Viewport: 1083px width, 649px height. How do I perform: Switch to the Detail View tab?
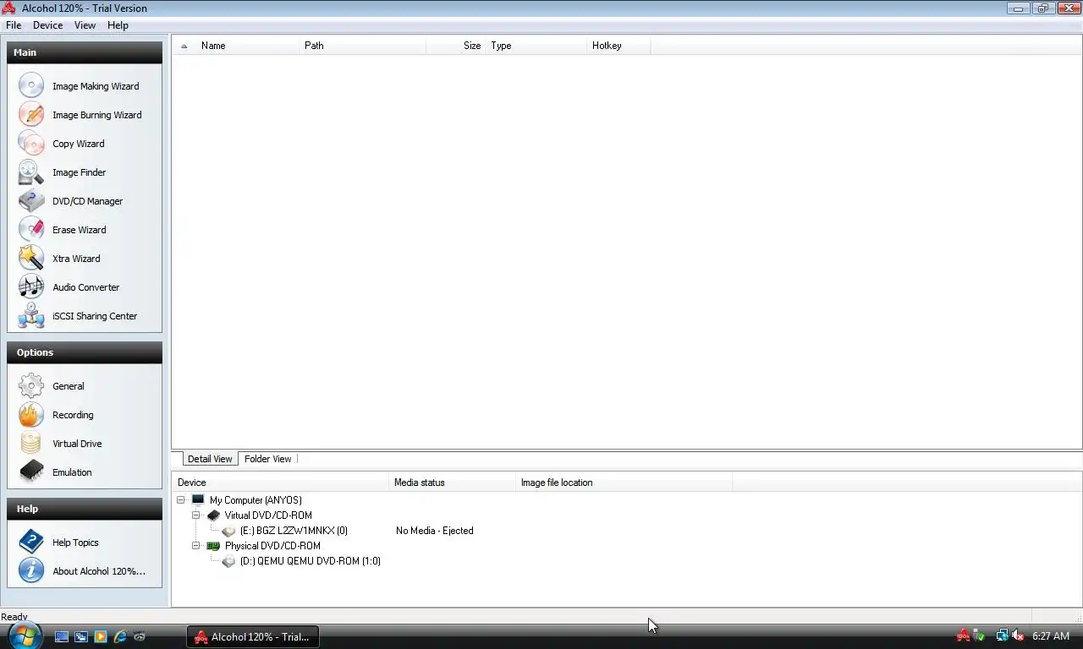tap(210, 459)
